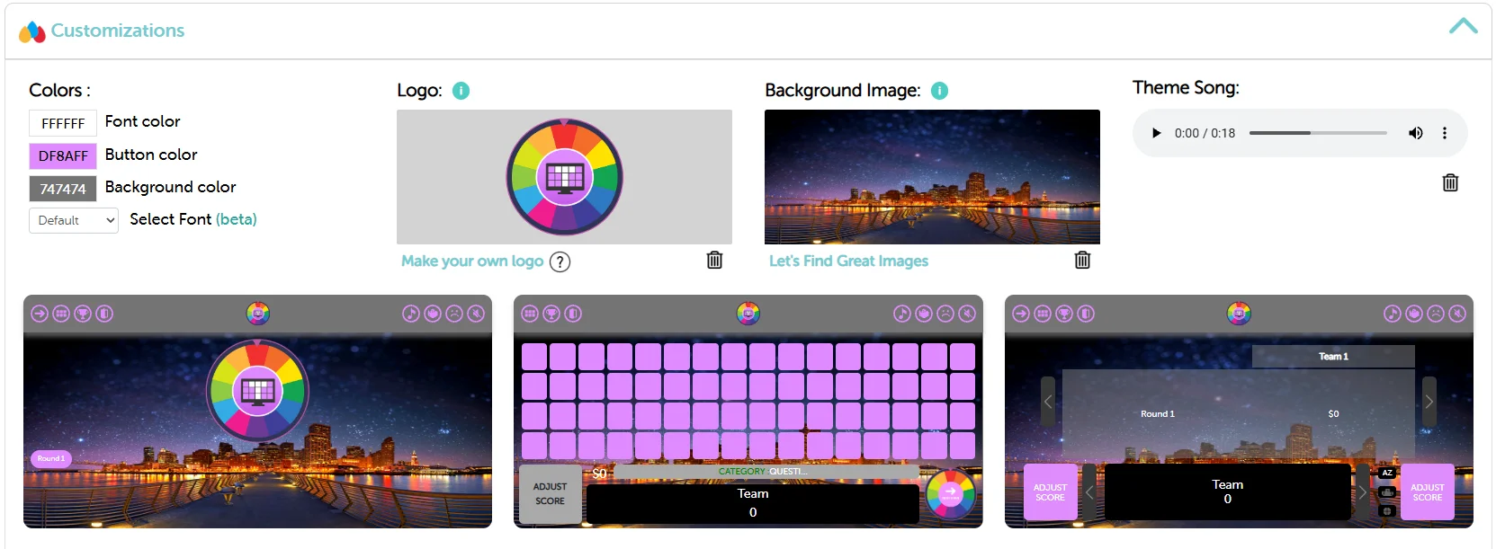Click the gray ADJUST SCORE button
The image size is (1496, 549).
tap(550, 494)
